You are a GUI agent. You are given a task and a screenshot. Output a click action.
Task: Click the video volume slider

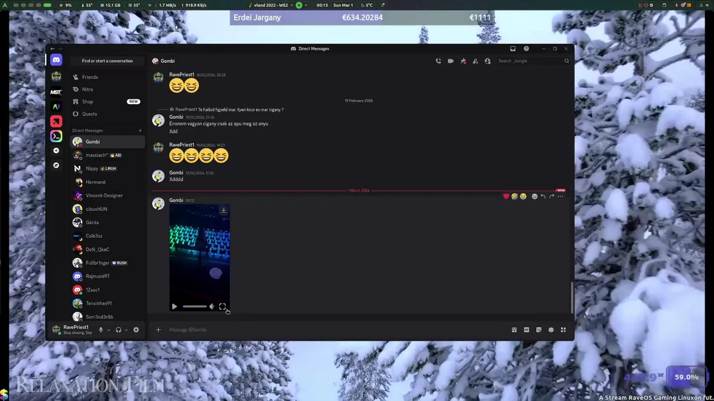[x=195, y=306]
